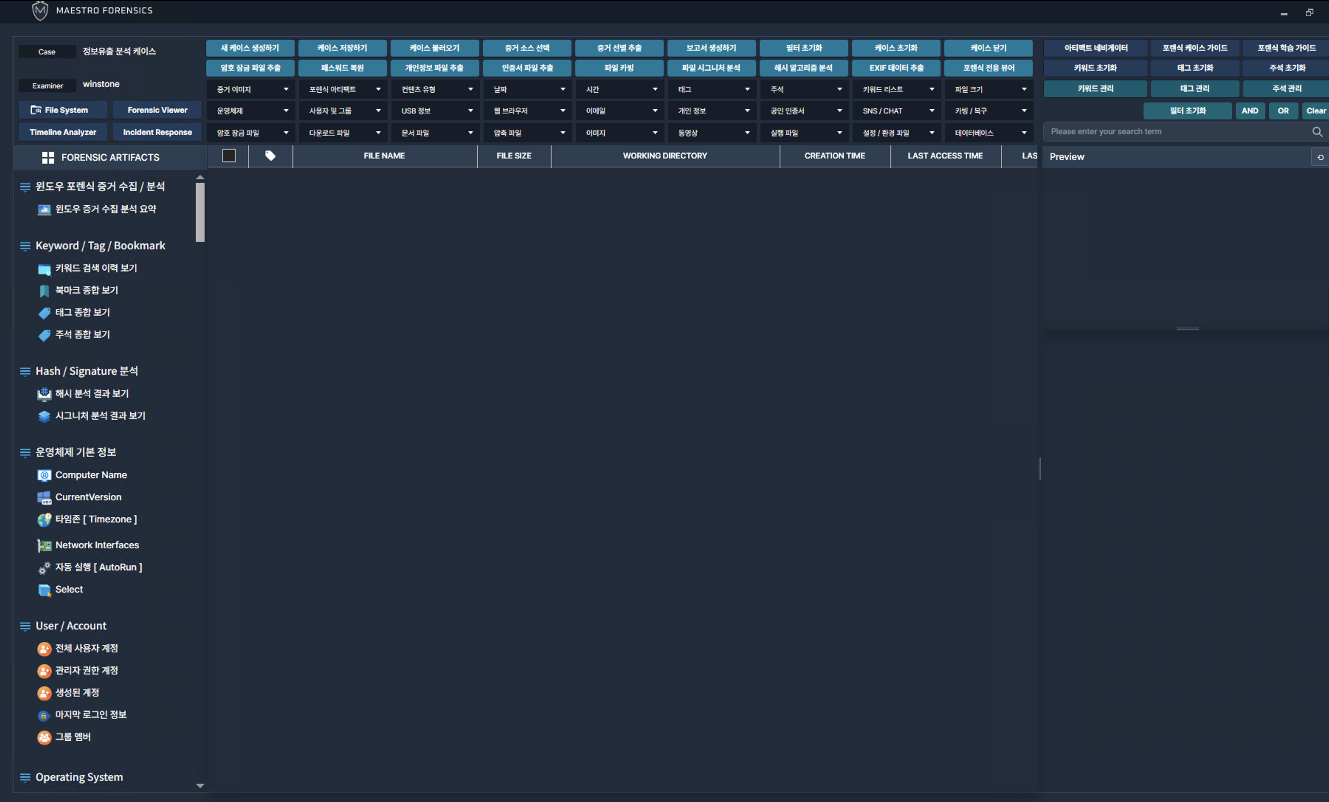The image size is (1329, 802).
Task: Open the Network Interfaces artifact
Action: [97, 545]
